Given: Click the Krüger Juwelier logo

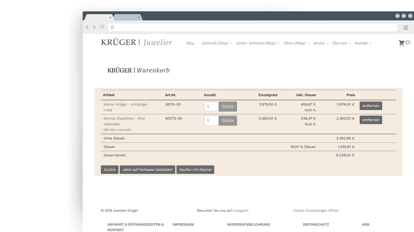Looking at the screenshot, I should pyautogui.click(x=136, y=42).
